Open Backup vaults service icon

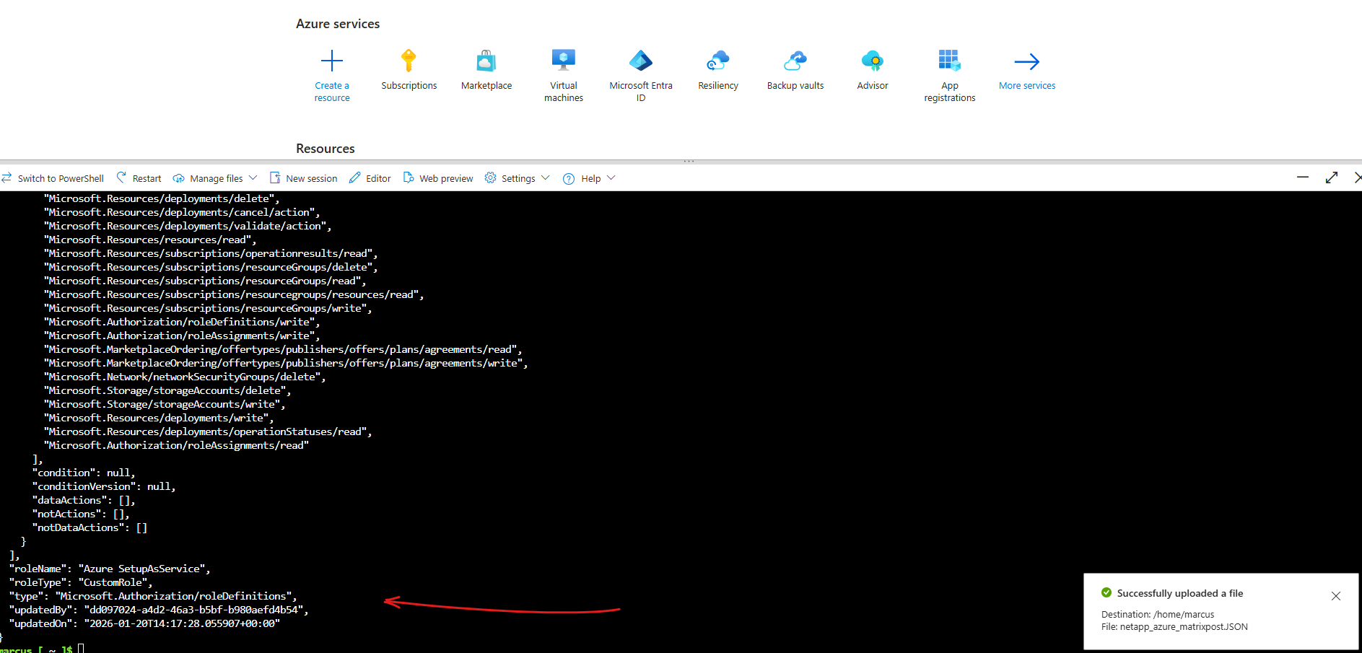pos(795,61)
